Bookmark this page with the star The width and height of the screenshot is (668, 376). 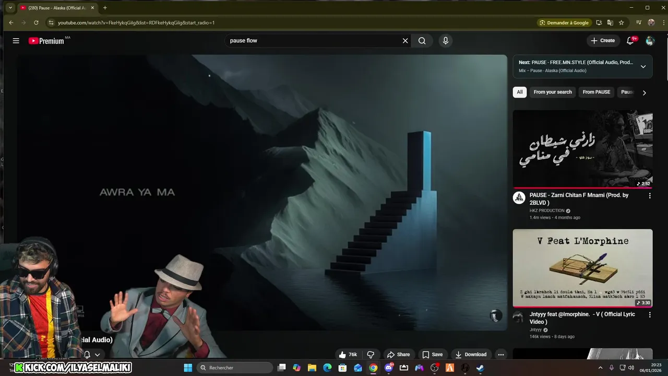[x=622, y=22]
